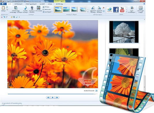Advance to the next frame
154x113 pixels.
[x=57, y=97]
